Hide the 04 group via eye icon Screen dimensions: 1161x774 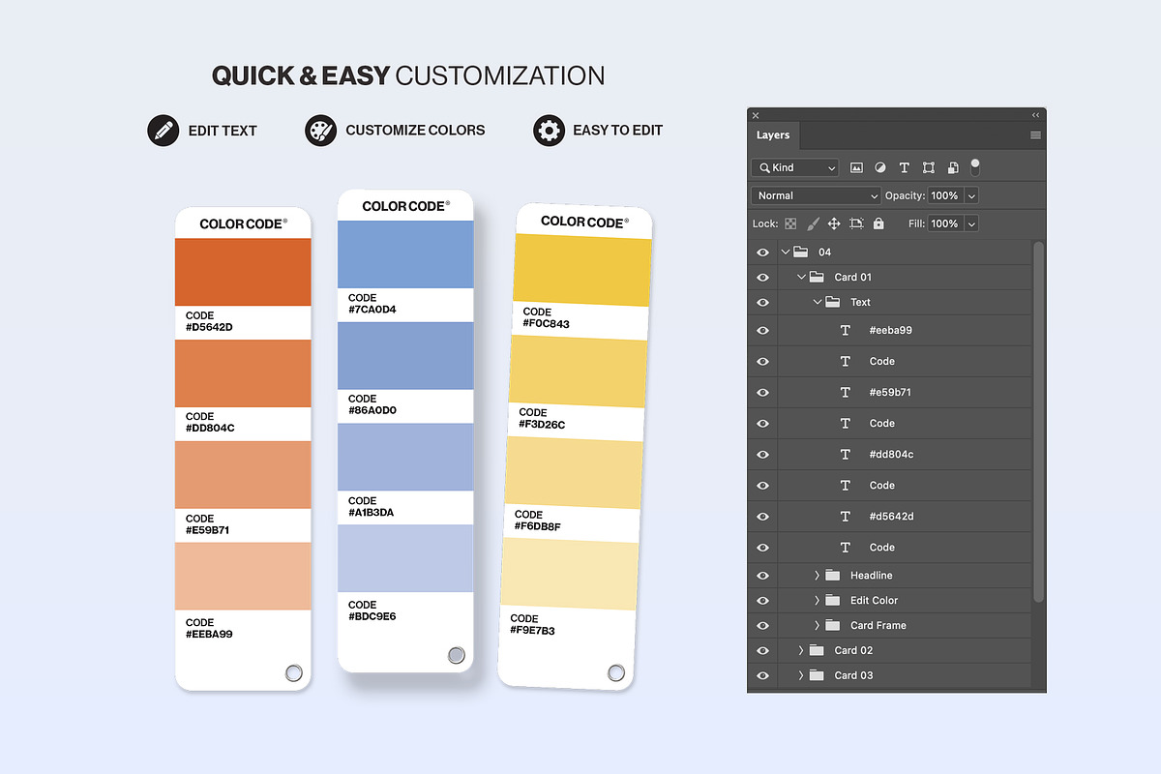(x=762, y=253)
